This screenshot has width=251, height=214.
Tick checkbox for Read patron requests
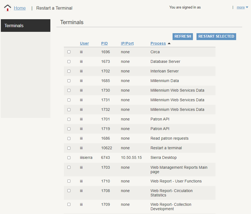pyautogui.click(x=69, y=138)
